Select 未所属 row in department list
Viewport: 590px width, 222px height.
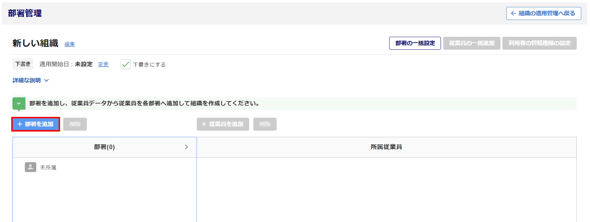coord(105,167)
